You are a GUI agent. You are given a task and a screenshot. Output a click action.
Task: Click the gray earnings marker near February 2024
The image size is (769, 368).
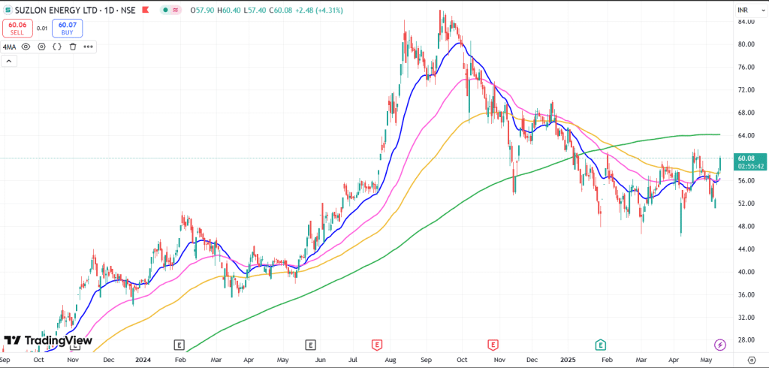(179, 345)
